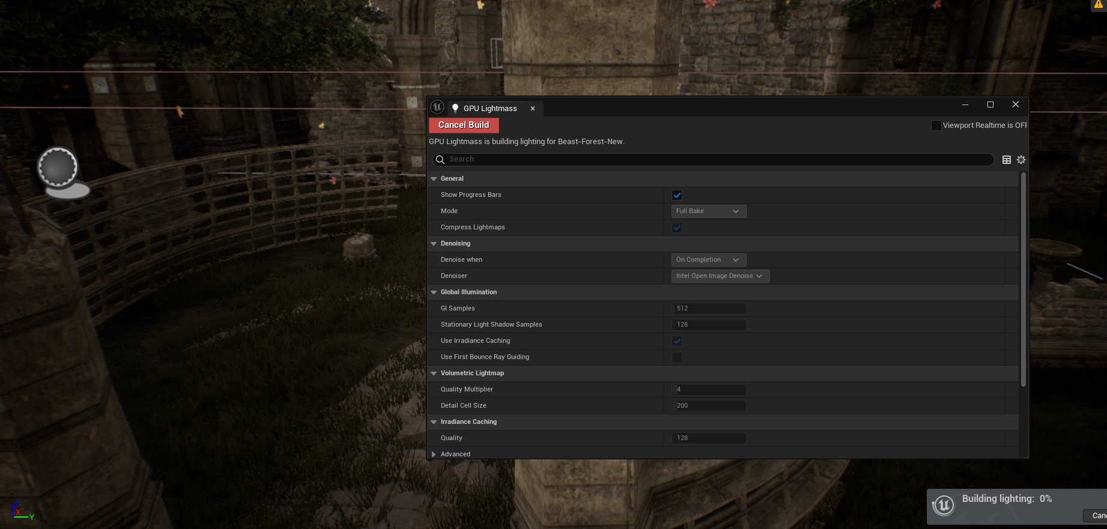Click the 'Use First Bounce Ray Guiding' label
This screenshot has width=1107, height=529.
(x=485, y=357)
